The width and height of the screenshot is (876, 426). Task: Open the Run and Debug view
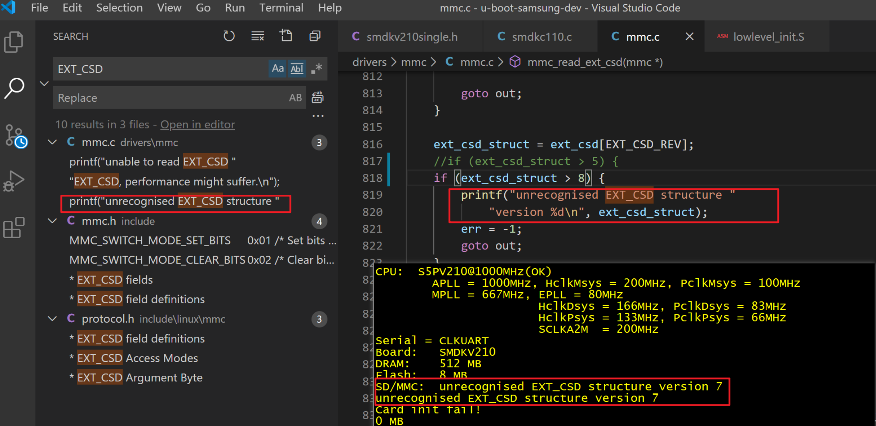[14, 181]
